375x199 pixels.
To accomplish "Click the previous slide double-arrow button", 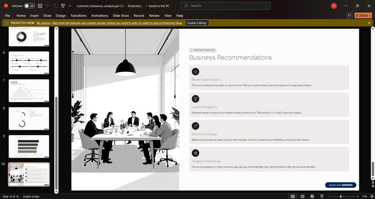I will coord(373,182).
